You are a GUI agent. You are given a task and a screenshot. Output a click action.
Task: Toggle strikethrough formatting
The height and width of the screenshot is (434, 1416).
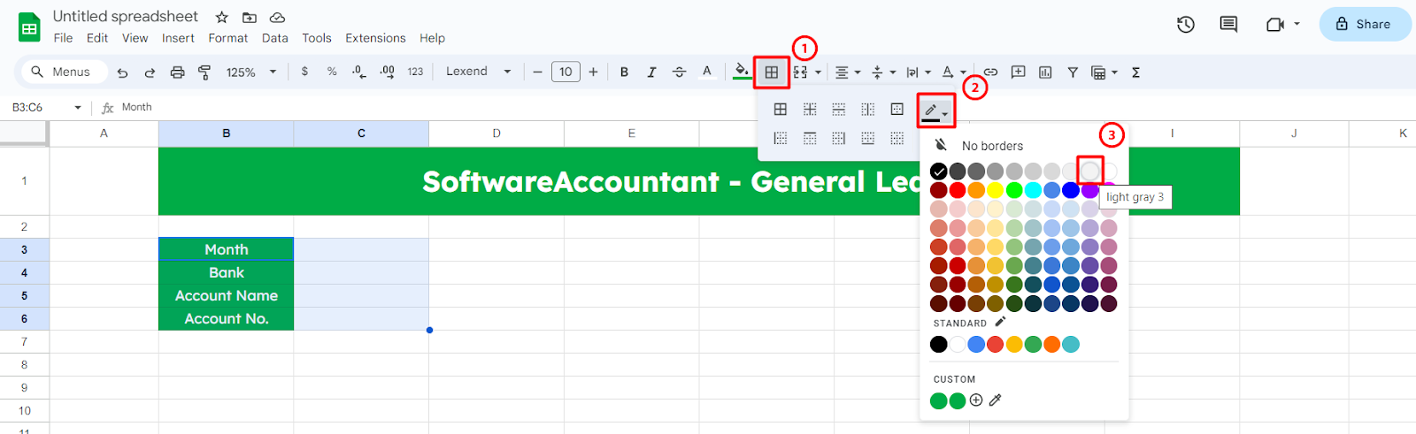tap(679, 72)
